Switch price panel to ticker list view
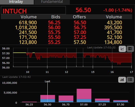This screenshot has height=107, width=135. click(130, 49)
